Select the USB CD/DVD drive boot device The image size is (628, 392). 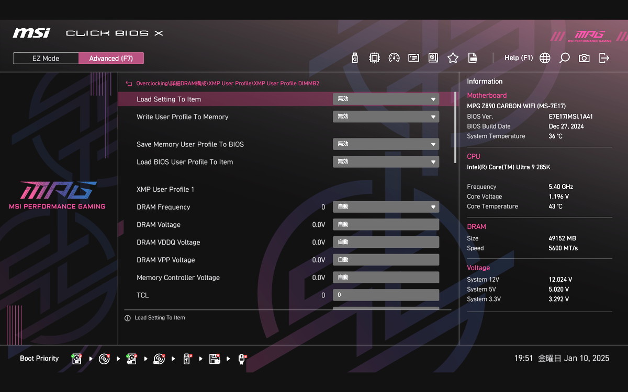pyautogui.click(x=159, y=359)
